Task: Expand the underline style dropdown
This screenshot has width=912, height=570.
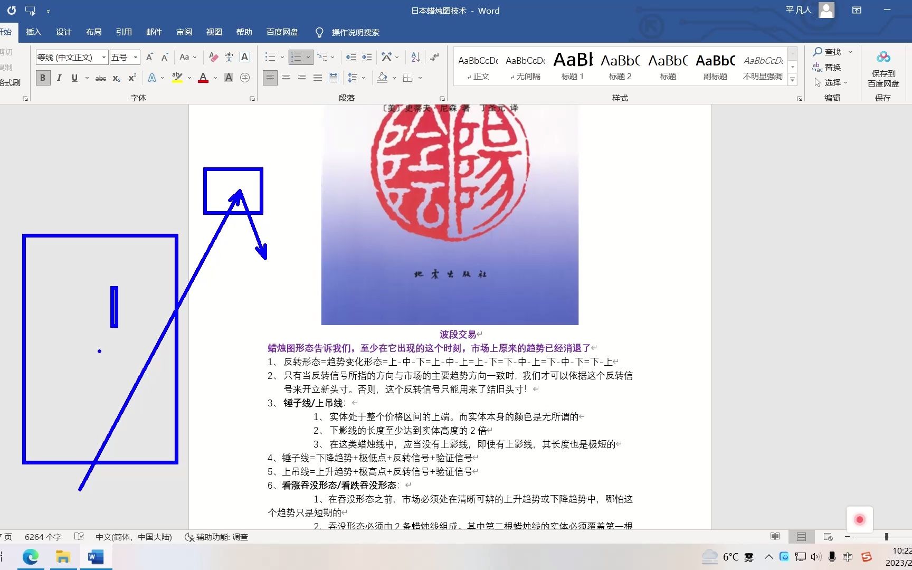Action: click(x=87, y=78)
